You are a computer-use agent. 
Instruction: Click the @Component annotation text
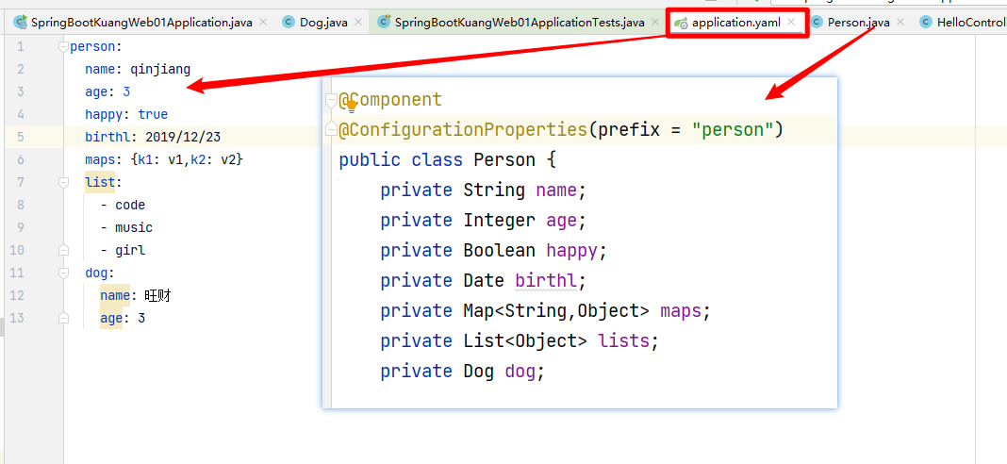390,100
